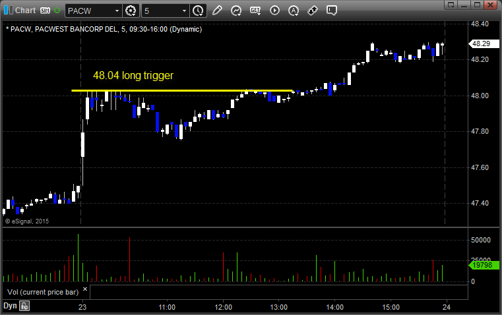This screenshot has height=315, width=502.
Task: Click the 15:00 time axis label
Action: [x=391, y=307]
